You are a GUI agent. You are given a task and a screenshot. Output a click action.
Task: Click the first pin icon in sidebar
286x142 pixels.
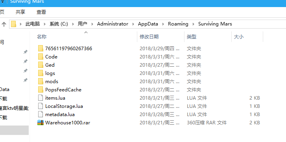[x=25, y=52]
